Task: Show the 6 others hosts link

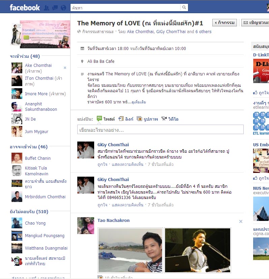Action: (204, 31)
